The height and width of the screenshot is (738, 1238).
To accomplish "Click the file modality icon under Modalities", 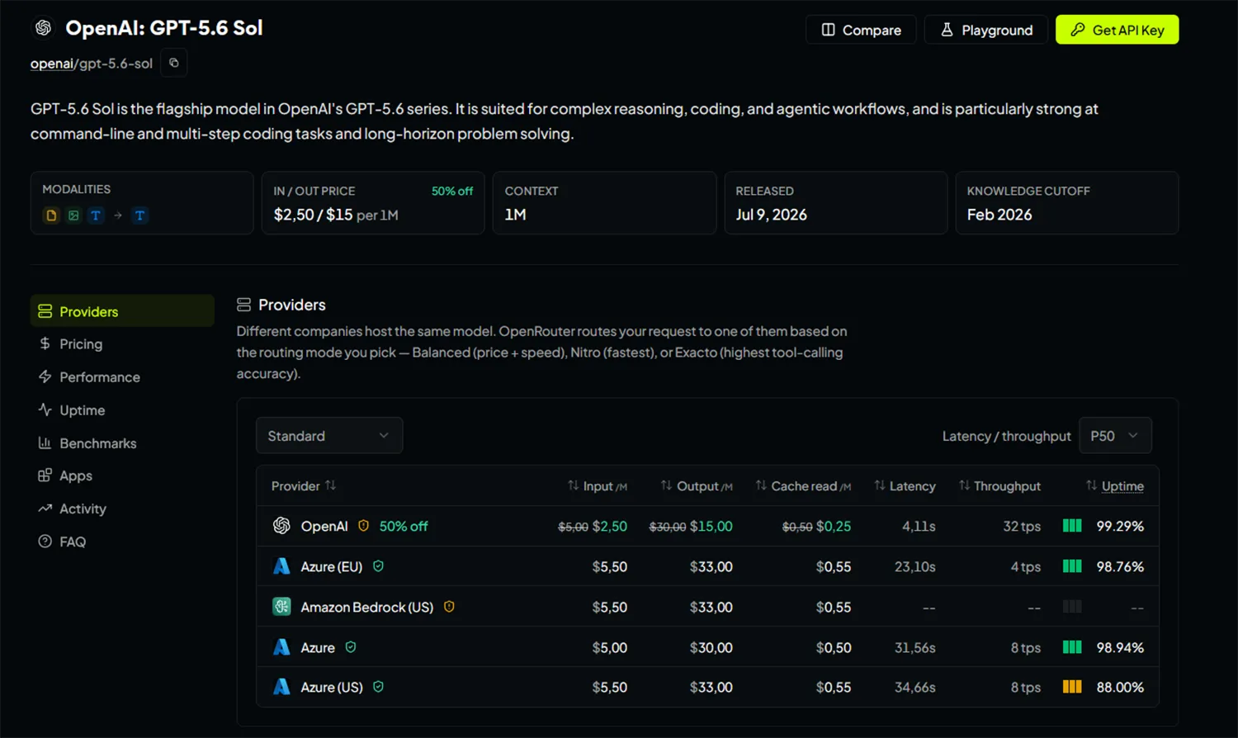I will pos(51,215).
